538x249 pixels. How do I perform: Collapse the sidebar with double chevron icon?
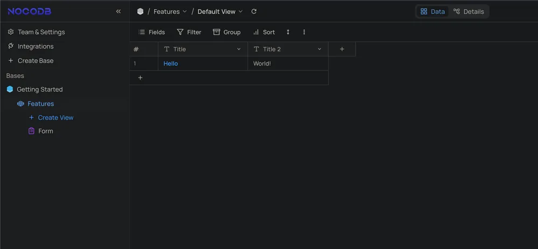[x=118, y=11]
